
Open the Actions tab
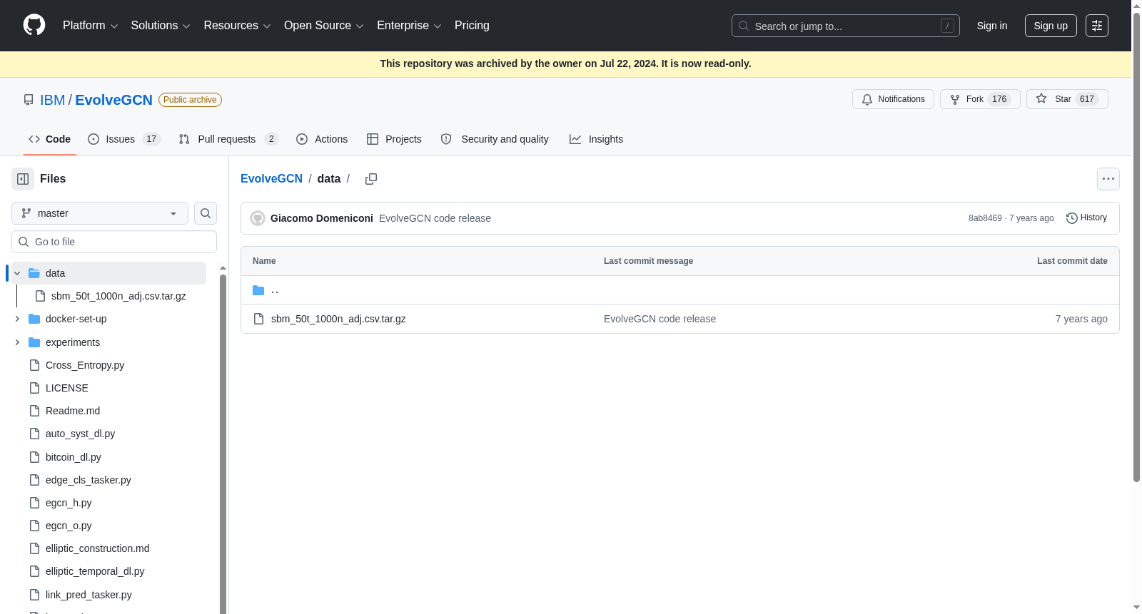[322, 139]
